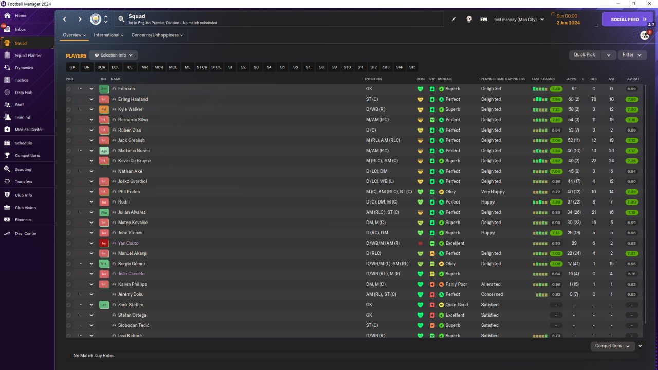Sort by the APPS column header
Screen dimensions: 658x370
[x=572, y=79]
